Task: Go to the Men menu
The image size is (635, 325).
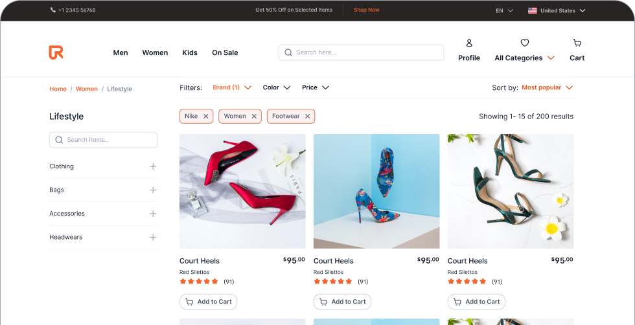Action: tap(121, 53)
